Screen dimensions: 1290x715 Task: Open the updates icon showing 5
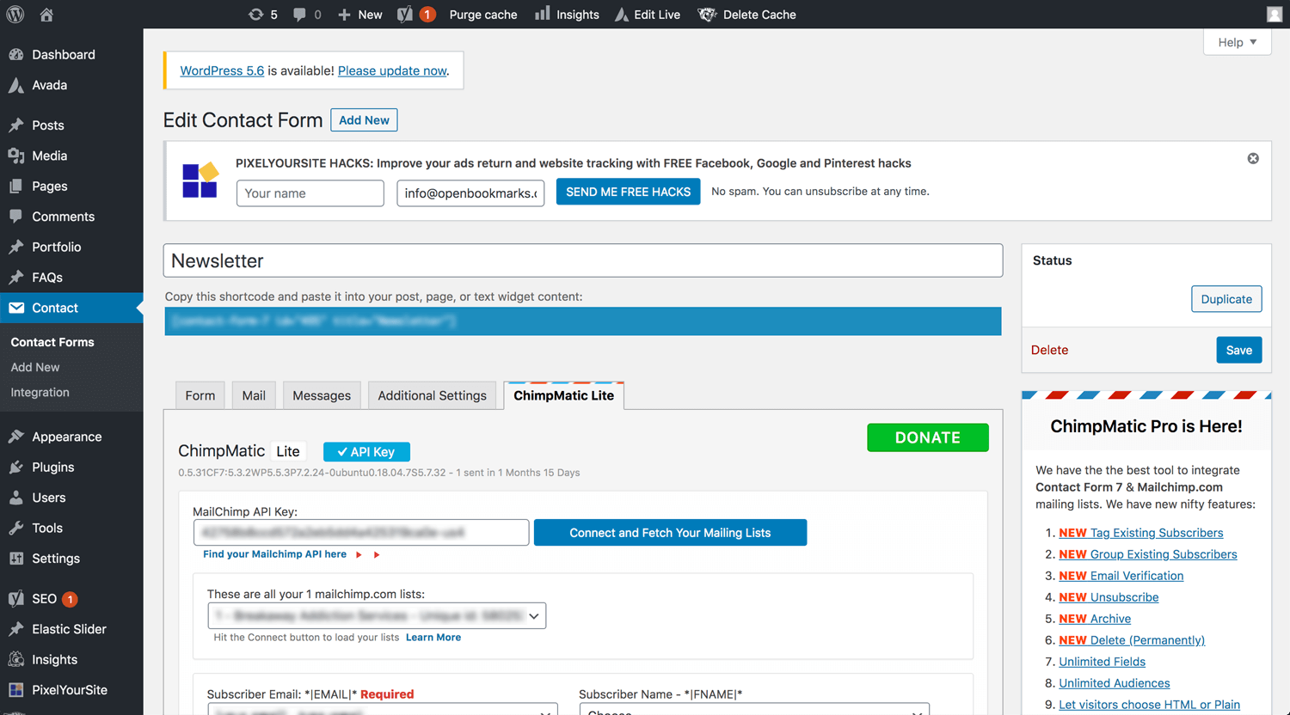click(x=263, y=15)
